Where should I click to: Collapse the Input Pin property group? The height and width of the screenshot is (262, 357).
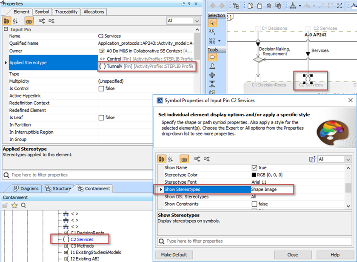(x=6, y=29)
